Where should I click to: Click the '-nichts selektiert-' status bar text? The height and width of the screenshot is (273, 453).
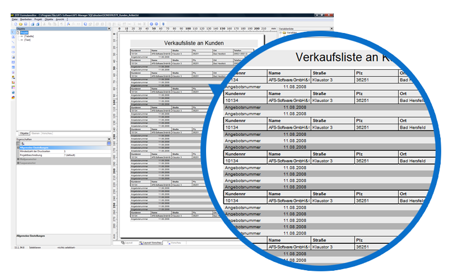click(66, 248)
